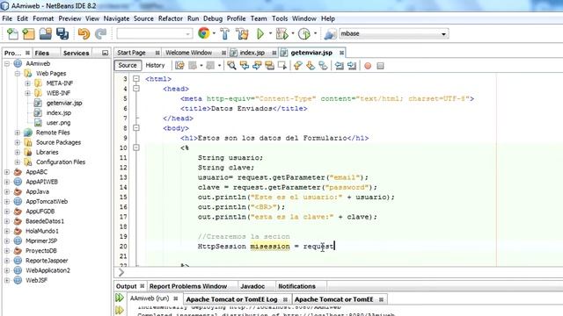563x316 pixels.
Task: Click the Find Selection magnifier icon
Action: pos(231,66)
